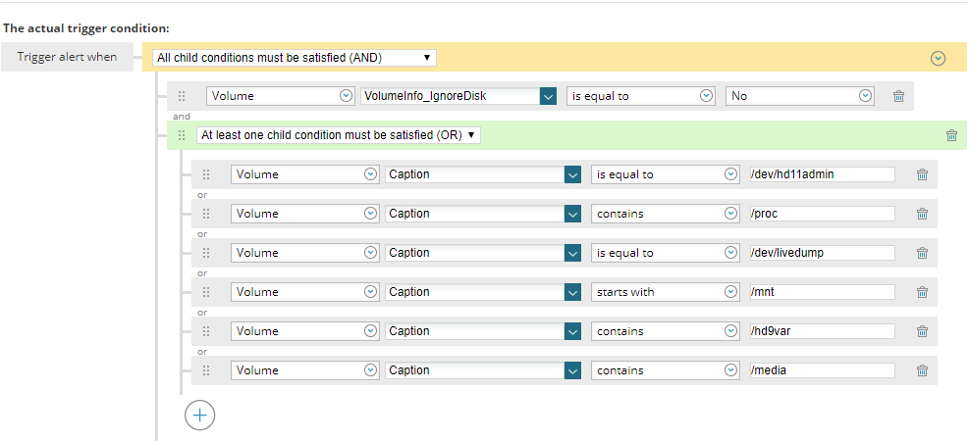969x441 pixels.
Task: Expand the VolumeInfo_IgnoreDisk field dropdown
Action: pyautogui.click(x=548, y=96)
